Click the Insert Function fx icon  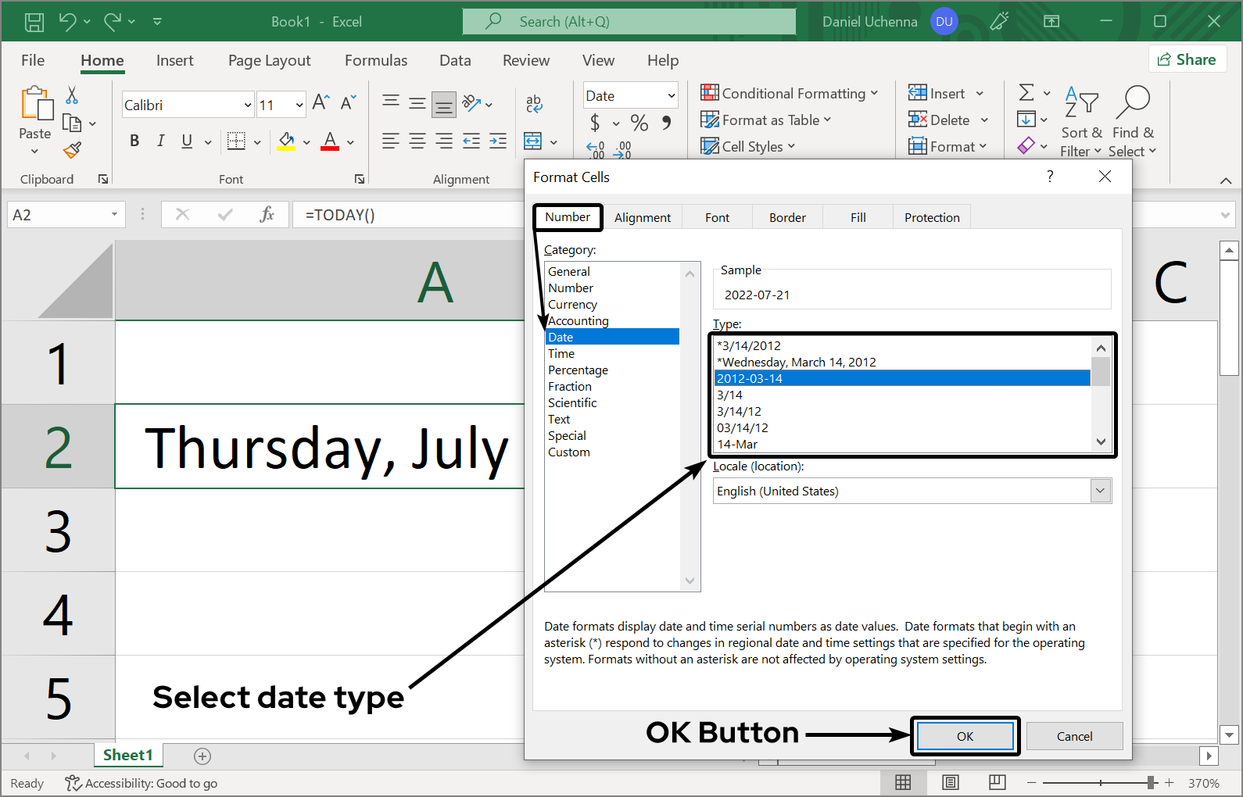click(267, 214)
